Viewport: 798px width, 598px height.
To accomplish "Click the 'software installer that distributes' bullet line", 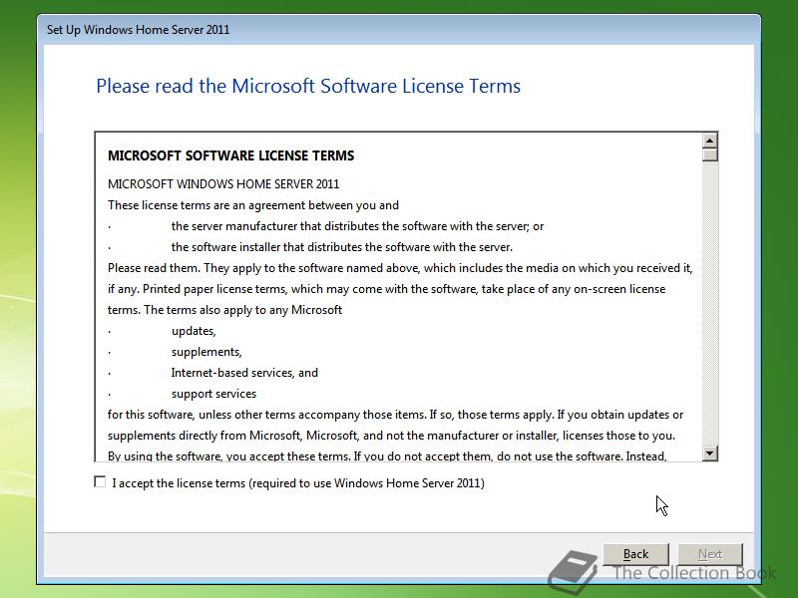I will click(x=341, y=247).
